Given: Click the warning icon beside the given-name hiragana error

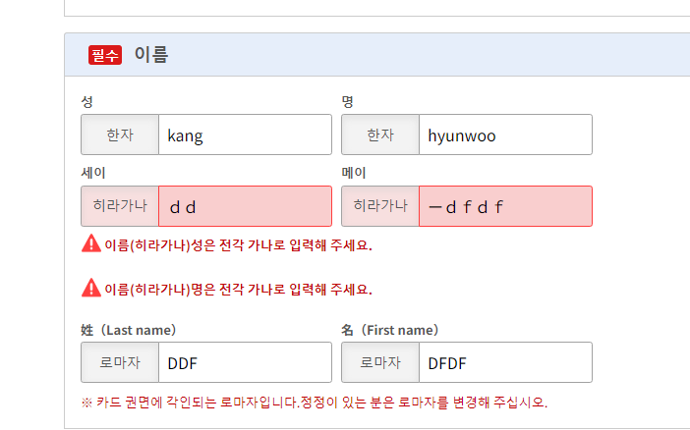Looking at the screenshot, I should 90,289.
